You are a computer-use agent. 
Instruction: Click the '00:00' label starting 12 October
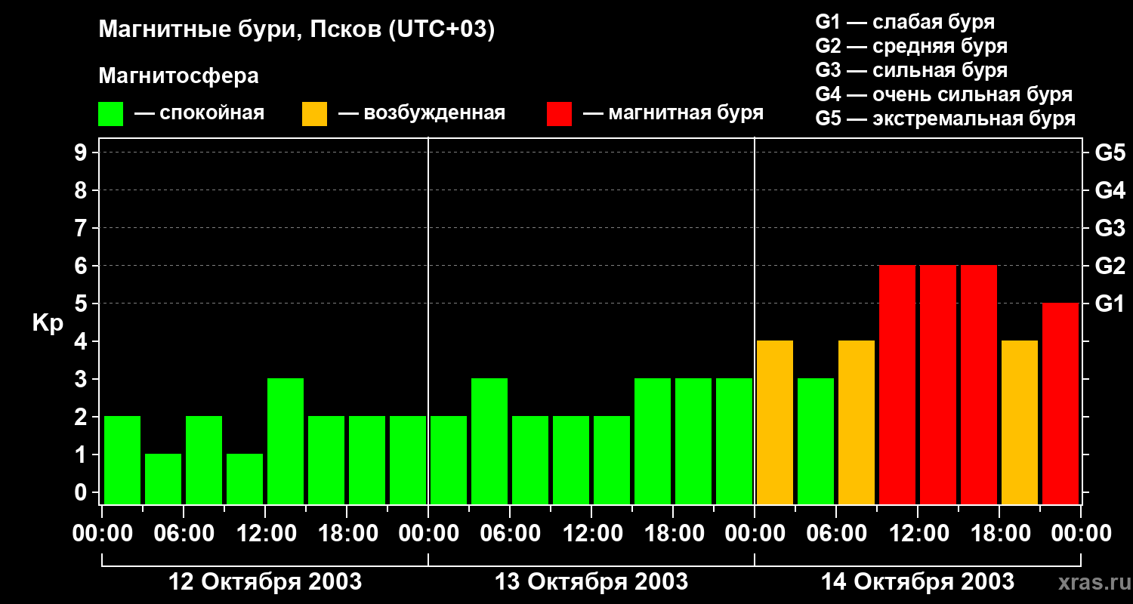click(x=102, y=534)
